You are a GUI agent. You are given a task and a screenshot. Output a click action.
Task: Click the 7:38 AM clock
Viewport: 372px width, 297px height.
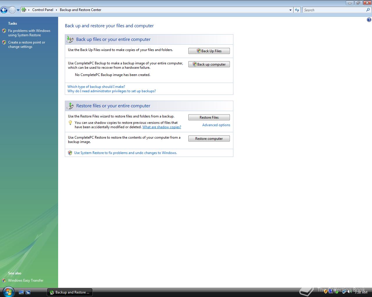click(361, 292)
